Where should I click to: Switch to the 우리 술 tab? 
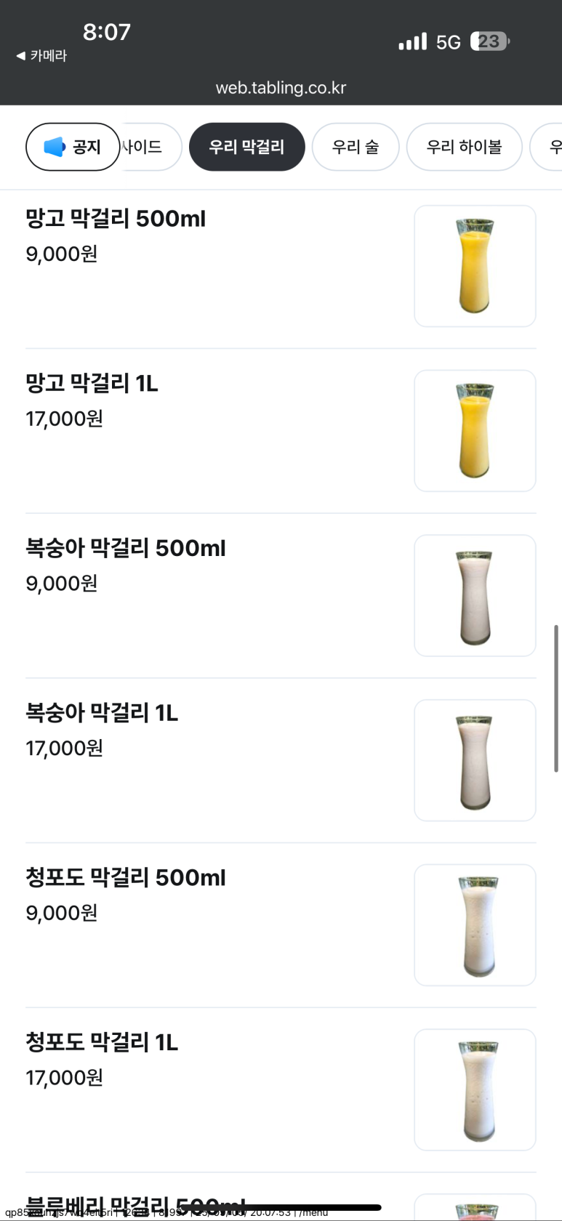point(356,147)
